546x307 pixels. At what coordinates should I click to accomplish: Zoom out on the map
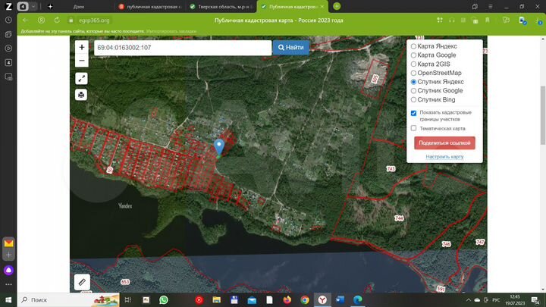[81, 61]
